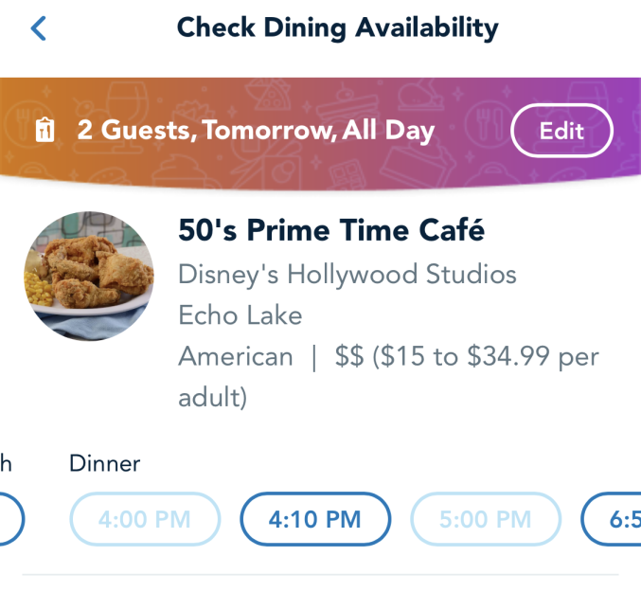Tap the partially visible lunch label

coord(6,463)
